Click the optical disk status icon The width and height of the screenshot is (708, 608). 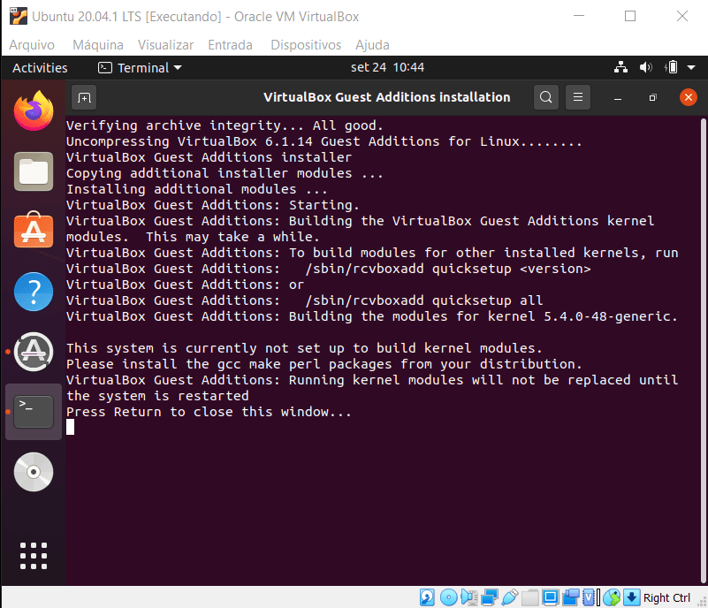449,597
